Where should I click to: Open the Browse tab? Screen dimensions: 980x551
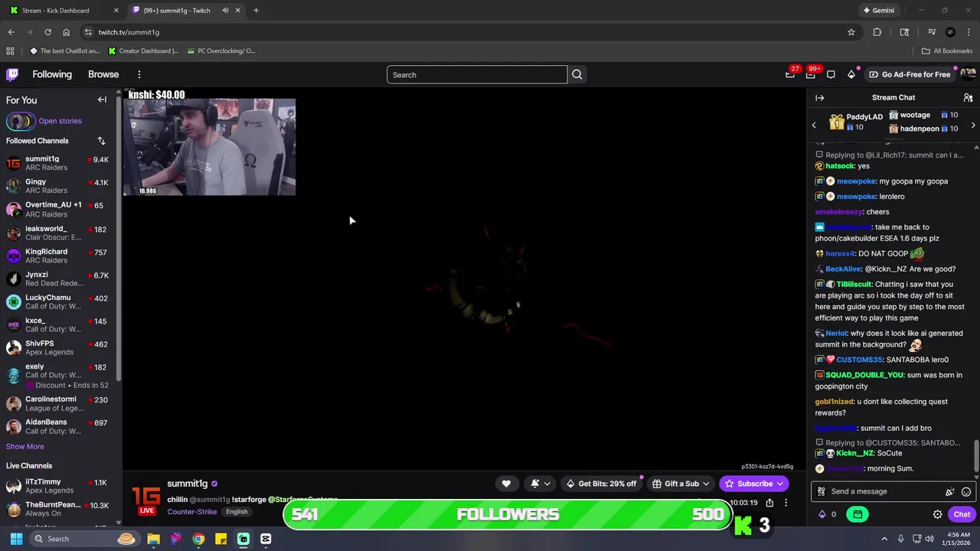tap(103, 74)
